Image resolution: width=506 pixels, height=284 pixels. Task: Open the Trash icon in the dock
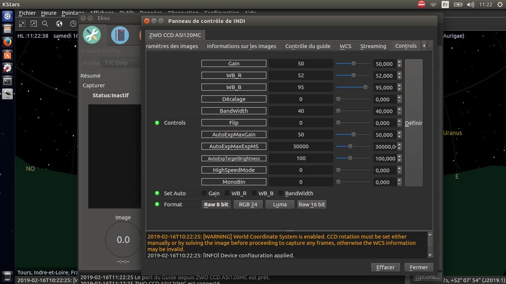point(7,276)
